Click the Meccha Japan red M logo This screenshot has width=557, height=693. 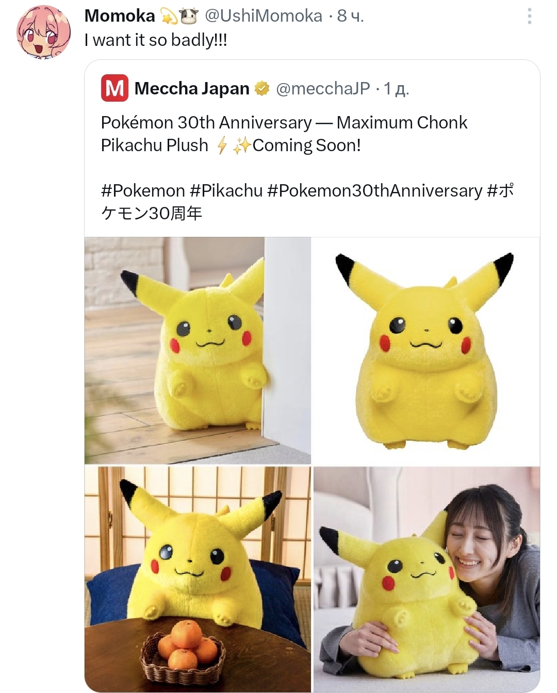(114, 88)
